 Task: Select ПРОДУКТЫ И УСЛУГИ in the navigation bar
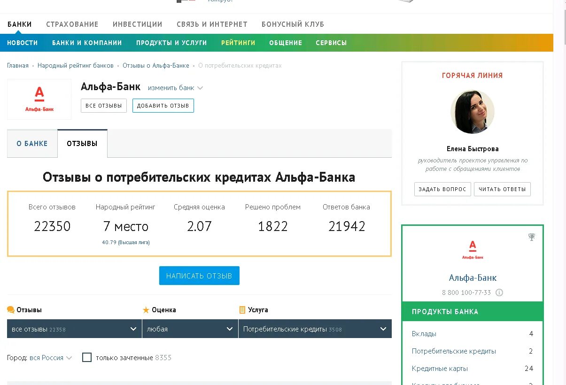click(x=171, y=43)
